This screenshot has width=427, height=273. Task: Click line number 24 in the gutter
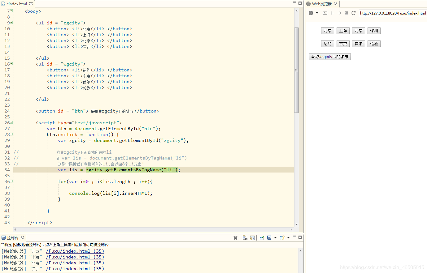click(x=7, y=111)
